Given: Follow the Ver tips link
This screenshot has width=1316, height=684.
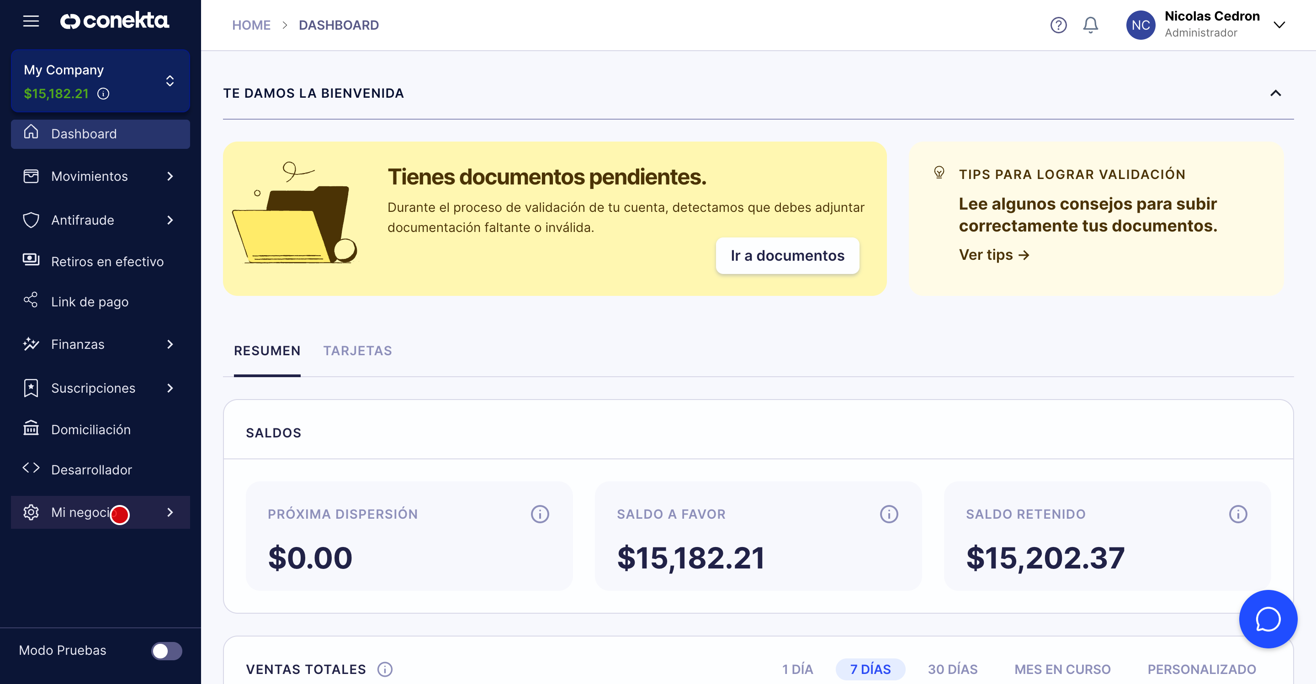Looking at the screenshot, I should pyautogui.click(x=994, y=255).
